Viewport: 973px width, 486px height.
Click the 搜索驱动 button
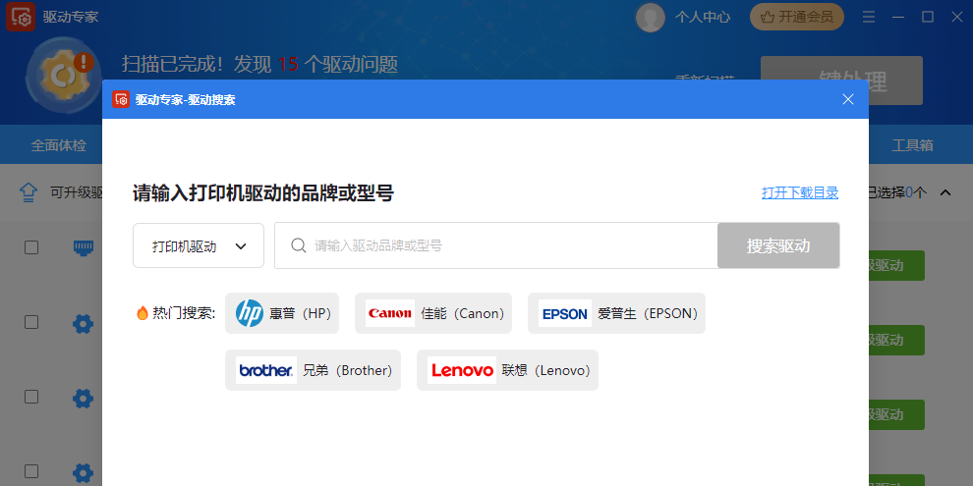click(778, 245)
